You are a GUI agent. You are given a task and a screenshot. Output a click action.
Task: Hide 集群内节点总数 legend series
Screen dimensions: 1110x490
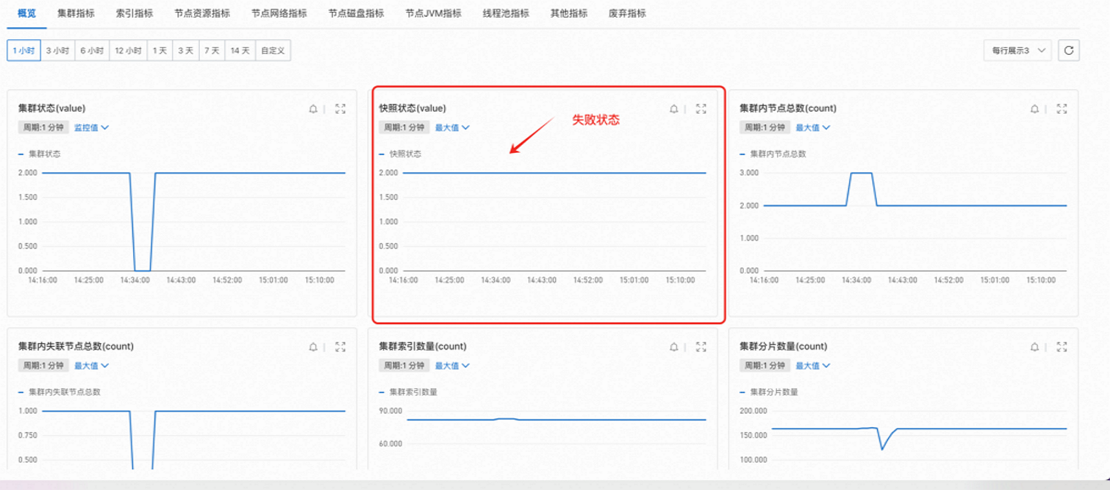pos(773,154)
